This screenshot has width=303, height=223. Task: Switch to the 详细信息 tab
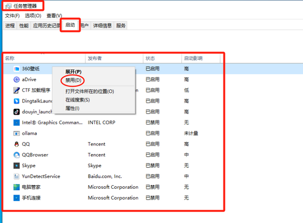(102, 26)
